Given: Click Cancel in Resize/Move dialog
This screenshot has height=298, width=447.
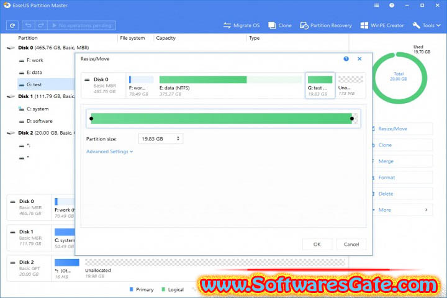Looking at the screenshot, I should [351, 245].
